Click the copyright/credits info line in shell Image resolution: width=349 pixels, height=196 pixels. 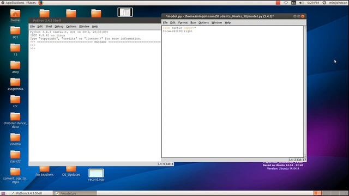[x=86, y=39]
